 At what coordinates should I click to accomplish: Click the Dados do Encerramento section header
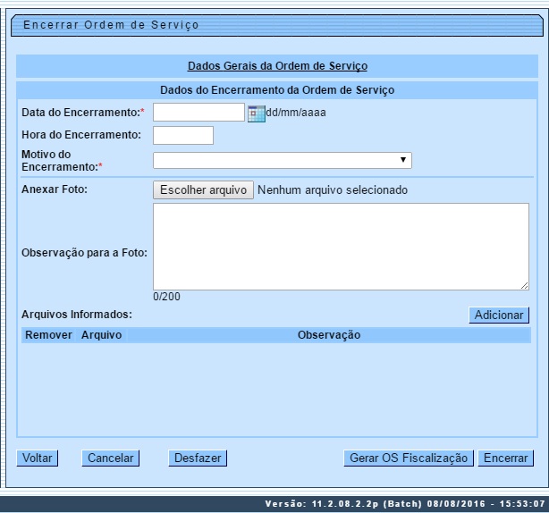[x=277, y=90]
